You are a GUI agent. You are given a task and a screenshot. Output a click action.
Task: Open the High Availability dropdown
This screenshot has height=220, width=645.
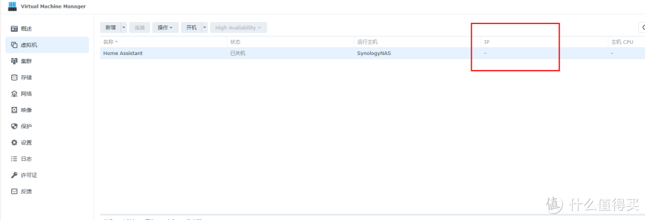coord(238,27)
